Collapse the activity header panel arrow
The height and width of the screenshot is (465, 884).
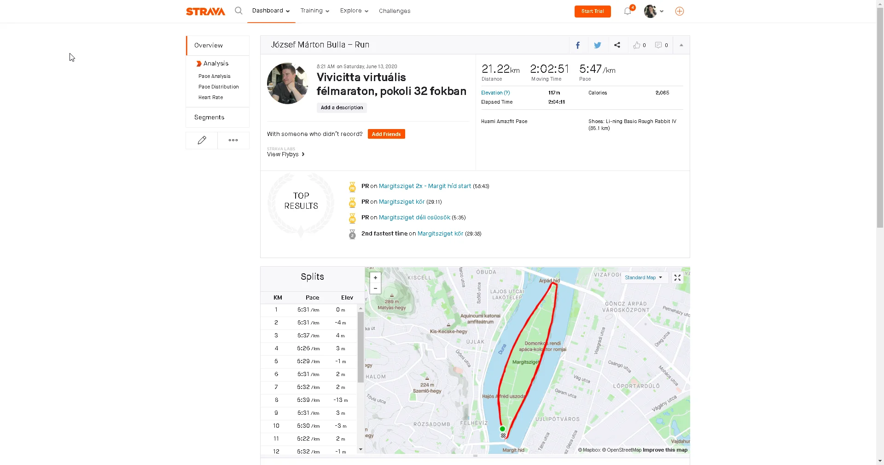(x=681, y=45)
